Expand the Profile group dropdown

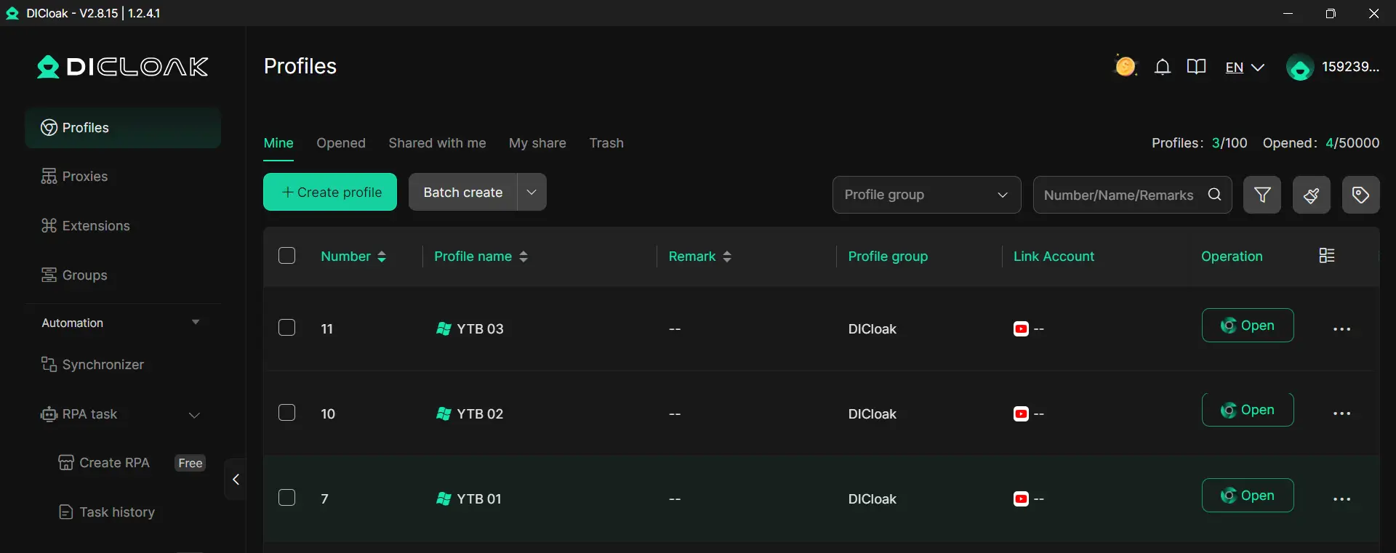pyautogui.click(x=926, y=195)
